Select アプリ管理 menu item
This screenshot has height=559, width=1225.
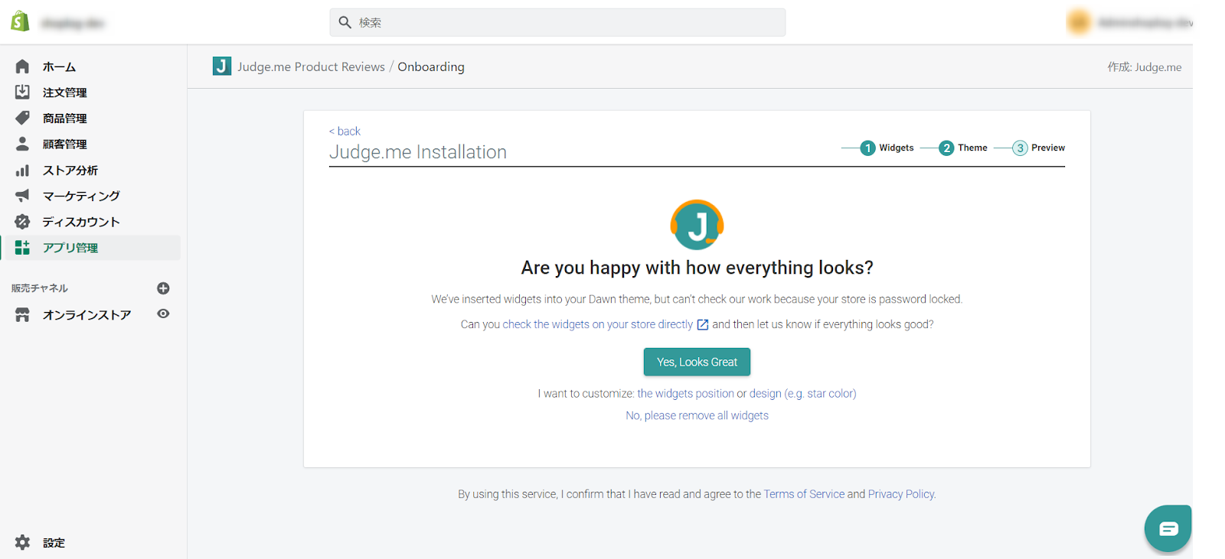coord(70,247)
